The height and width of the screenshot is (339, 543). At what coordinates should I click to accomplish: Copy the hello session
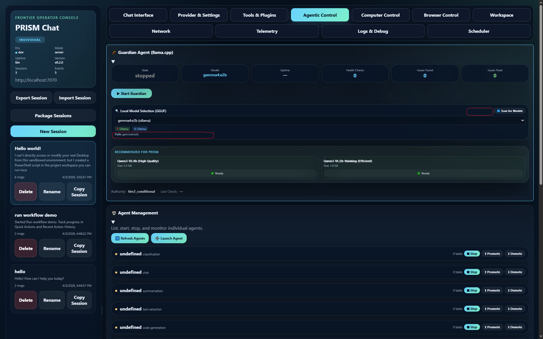(79, 300)
